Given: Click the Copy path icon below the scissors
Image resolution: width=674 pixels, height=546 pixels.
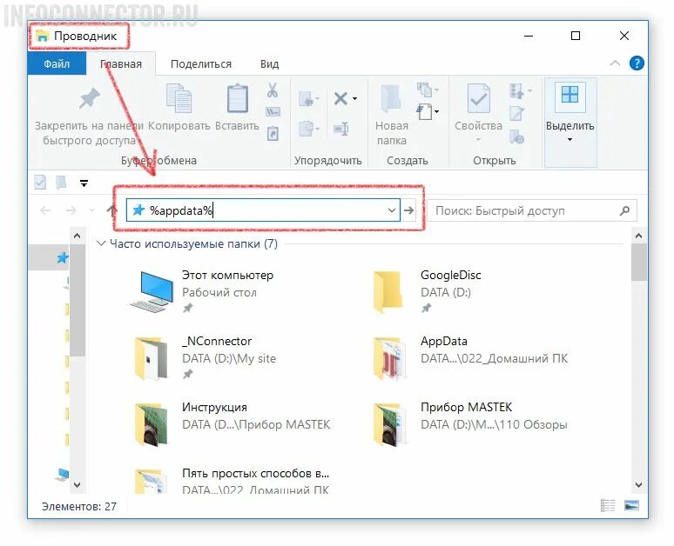Looking at the screenshot, I should [x=273, y=112].
